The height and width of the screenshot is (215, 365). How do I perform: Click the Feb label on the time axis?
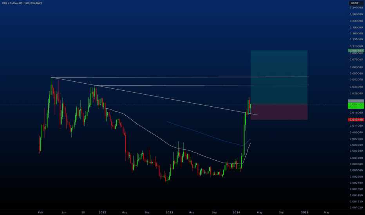click(40, 212)
